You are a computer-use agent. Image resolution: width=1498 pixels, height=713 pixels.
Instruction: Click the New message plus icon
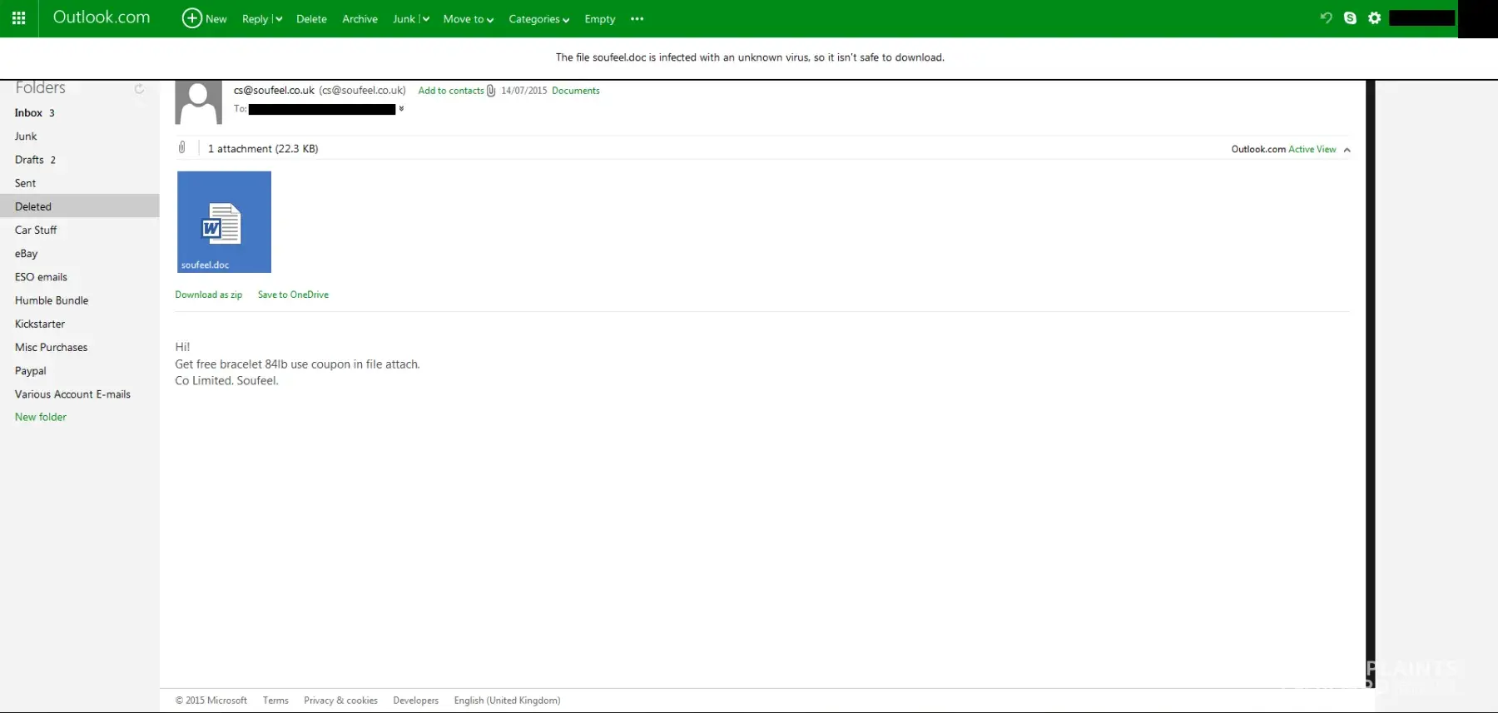[x=192, y=18]
